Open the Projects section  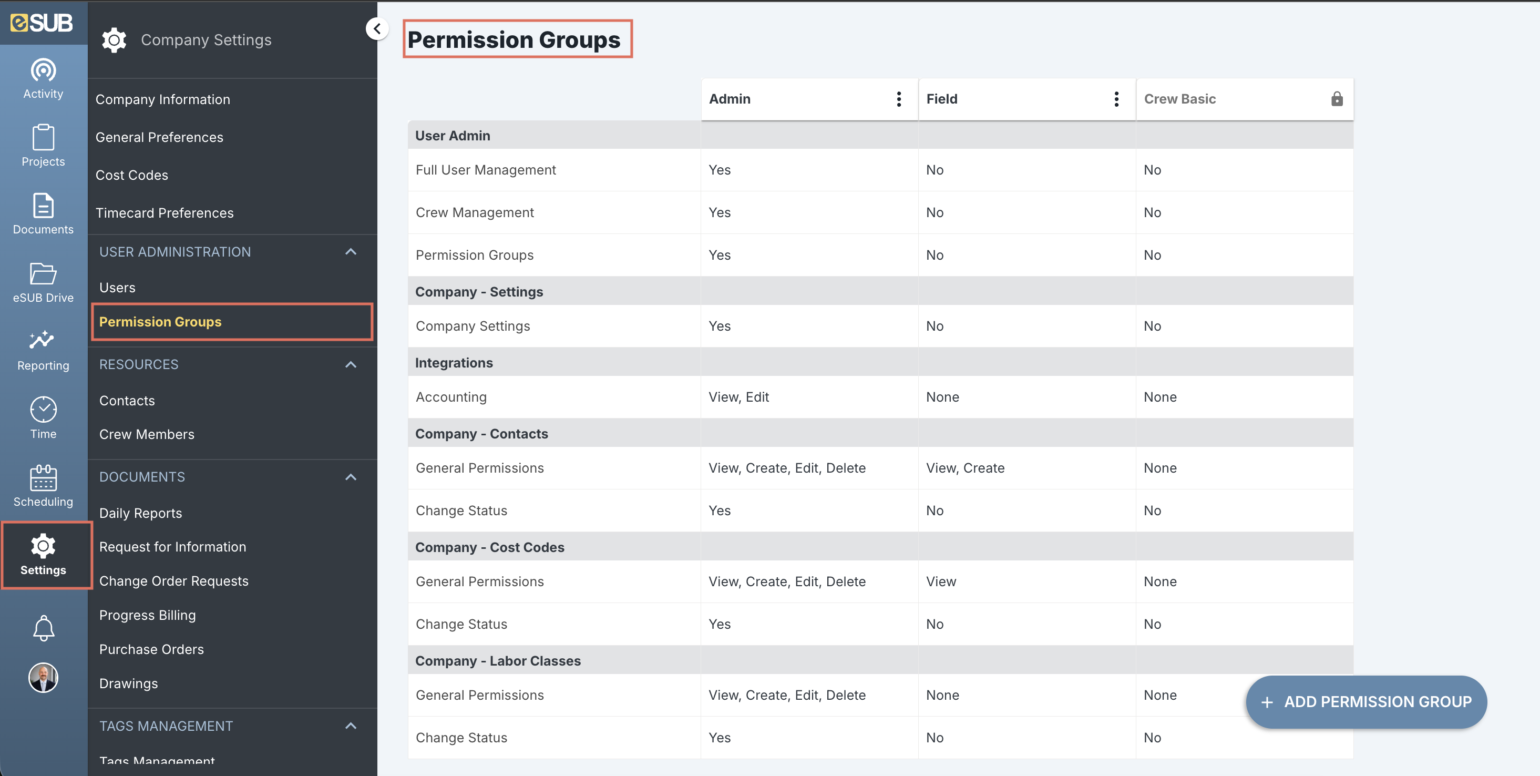[x=43, y=146]
